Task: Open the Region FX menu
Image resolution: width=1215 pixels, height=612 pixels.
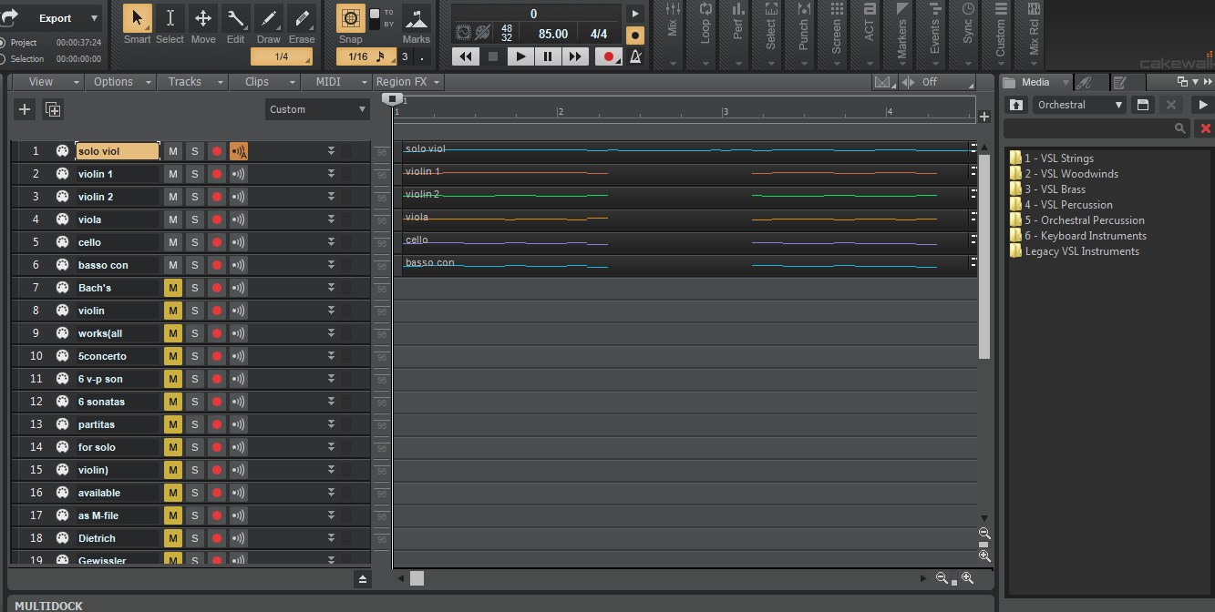Action: pyautogui.click(x=408, y=82)
